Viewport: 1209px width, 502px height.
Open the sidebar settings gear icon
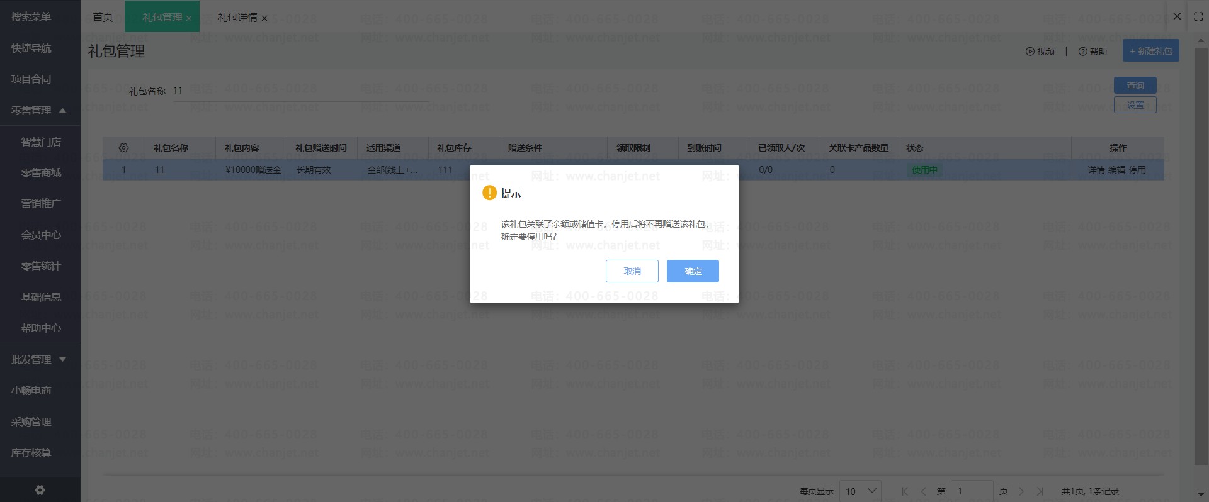point(40,490)
